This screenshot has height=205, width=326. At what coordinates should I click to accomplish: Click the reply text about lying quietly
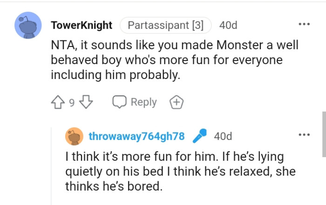(x=179, y=172)
